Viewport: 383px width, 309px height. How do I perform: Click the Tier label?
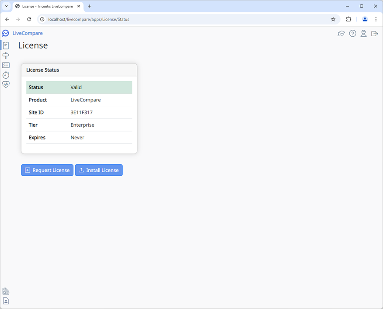(33, 125)
